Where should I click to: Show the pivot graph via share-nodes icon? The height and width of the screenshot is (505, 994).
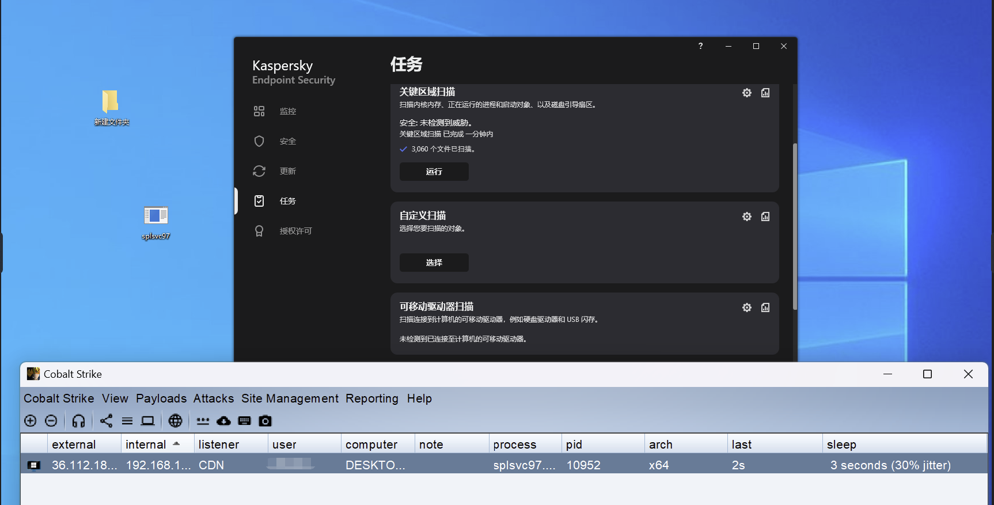107,421
